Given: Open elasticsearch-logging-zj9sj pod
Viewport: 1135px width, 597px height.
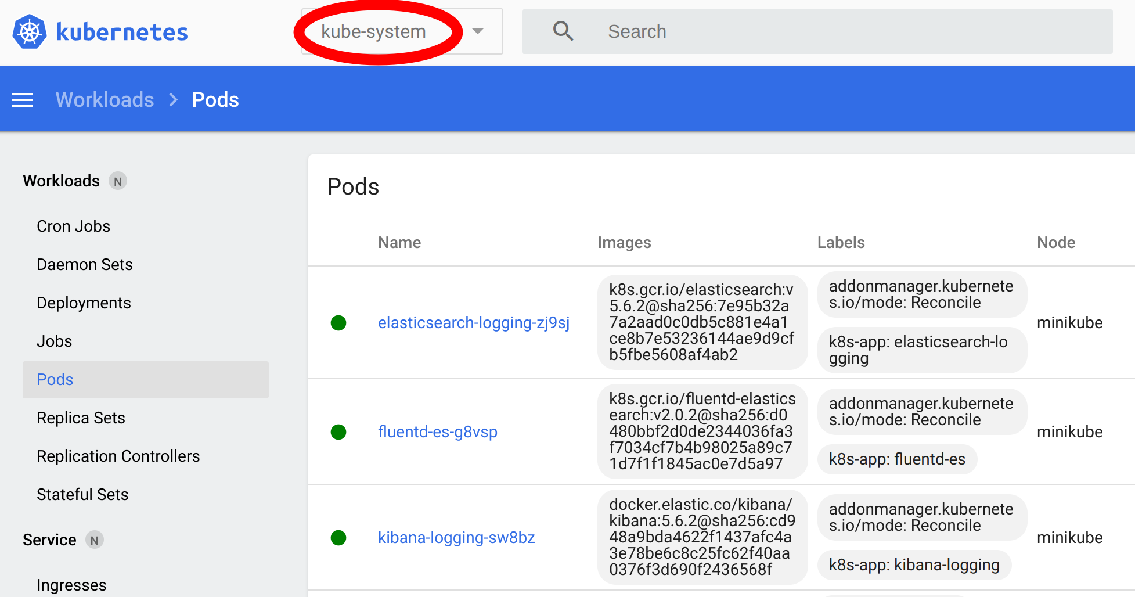Looking at the screenshot, I should point(474,323).
